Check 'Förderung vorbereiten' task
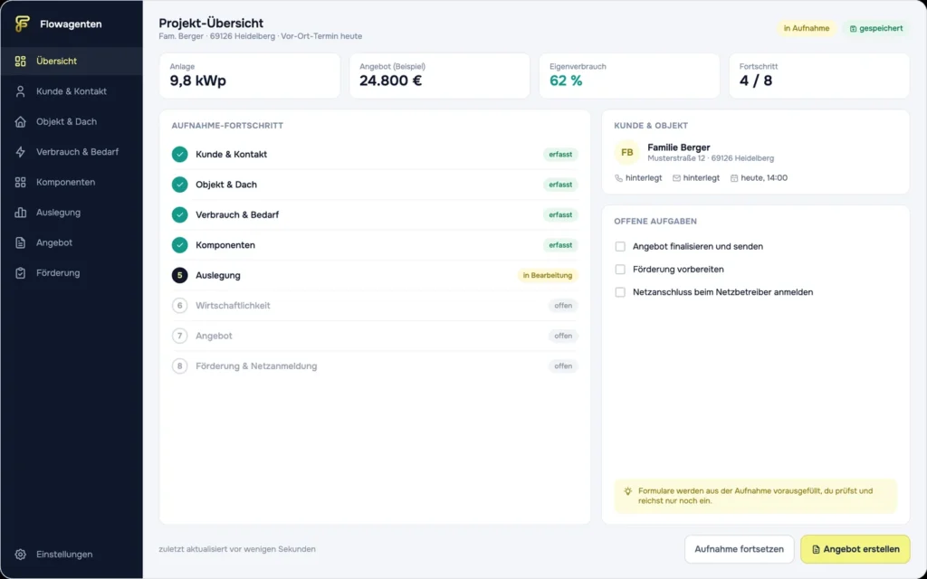 pos(620,270)
